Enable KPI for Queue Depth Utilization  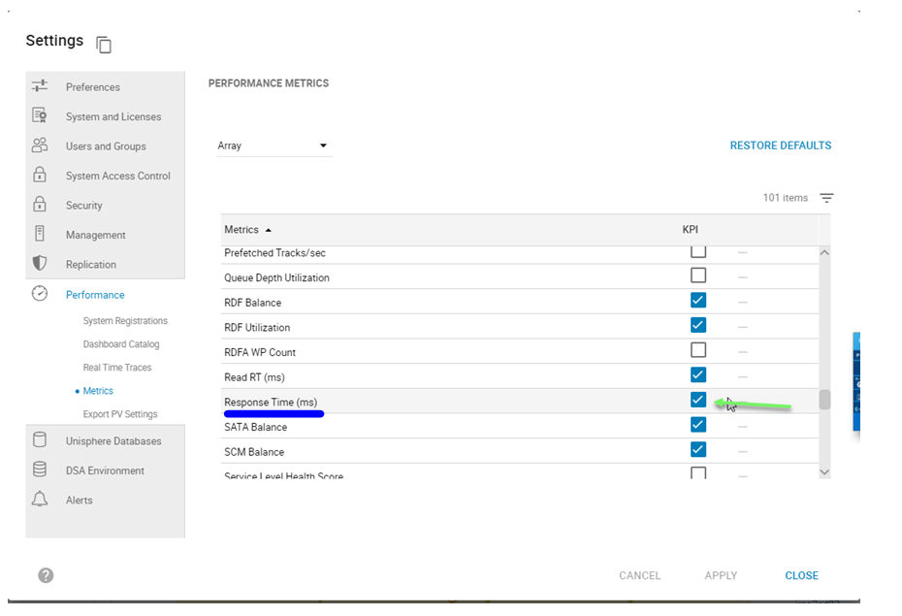pos(698,276)
